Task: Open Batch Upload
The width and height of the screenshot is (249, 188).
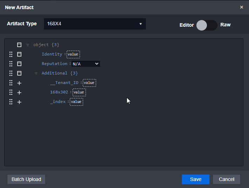Action: coord(26,179)
